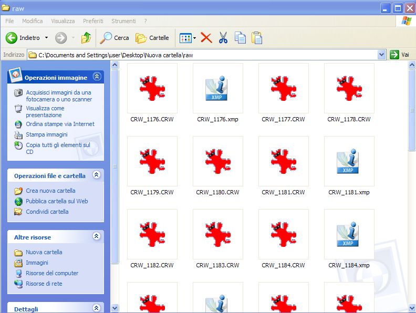Open the Strumenti menu
Screen dimensions: 416x313
click(x=123, y=21)
